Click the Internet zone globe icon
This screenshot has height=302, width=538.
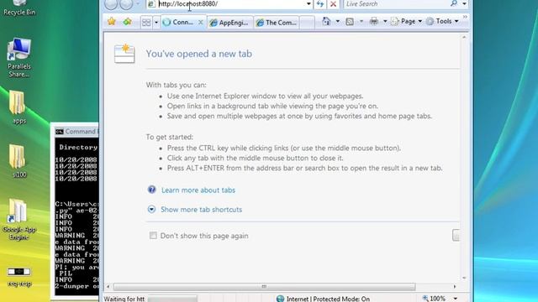coord(280,299)
